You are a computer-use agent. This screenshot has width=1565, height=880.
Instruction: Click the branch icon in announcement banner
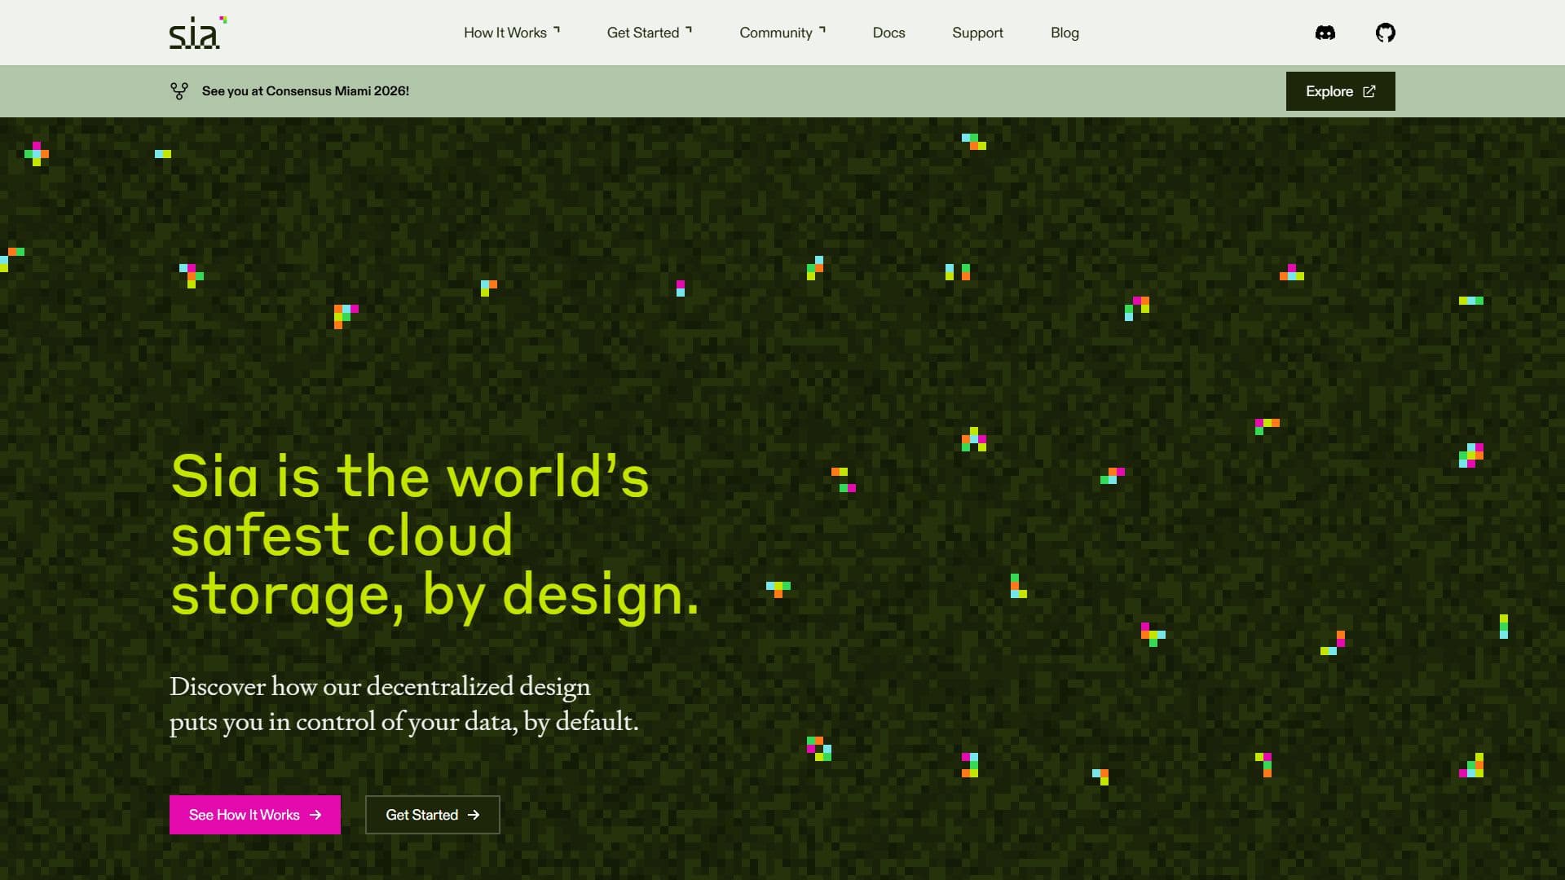point(179,91)
